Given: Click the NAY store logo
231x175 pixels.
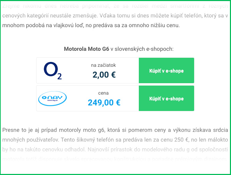Looking at the screenshot, I should click(53, 98).
